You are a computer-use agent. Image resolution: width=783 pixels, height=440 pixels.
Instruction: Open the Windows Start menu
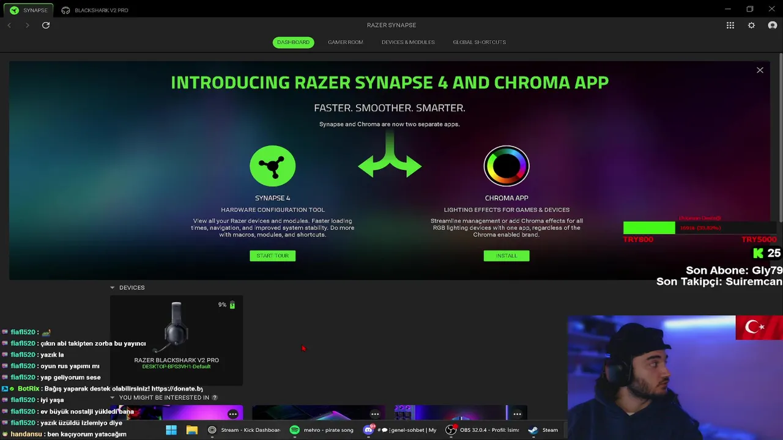tap(171, 430)
